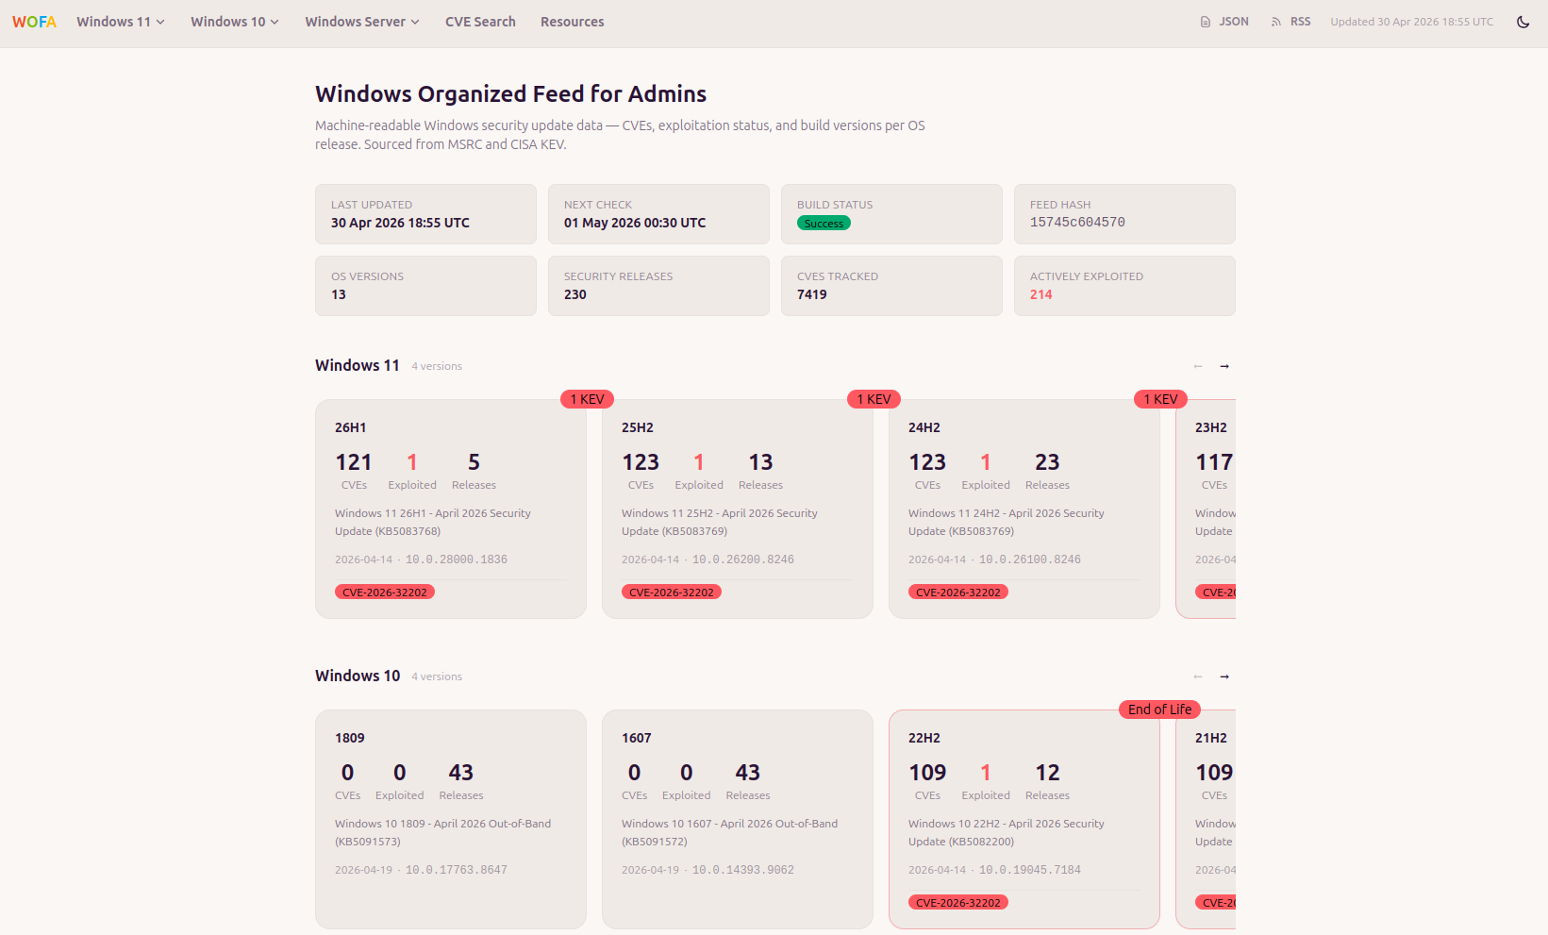This screenshot has height=935, width=1548.
Task: Click the feed hash 15745c604570
Action: (1077, 223)
